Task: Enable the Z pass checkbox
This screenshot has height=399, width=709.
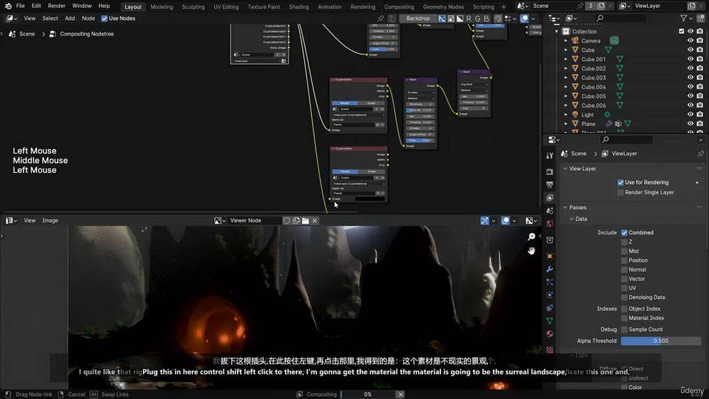Action: coord(624,242)
